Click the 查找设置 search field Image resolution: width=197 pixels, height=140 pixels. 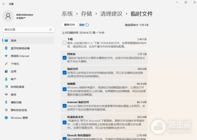[x=28, y=30]
